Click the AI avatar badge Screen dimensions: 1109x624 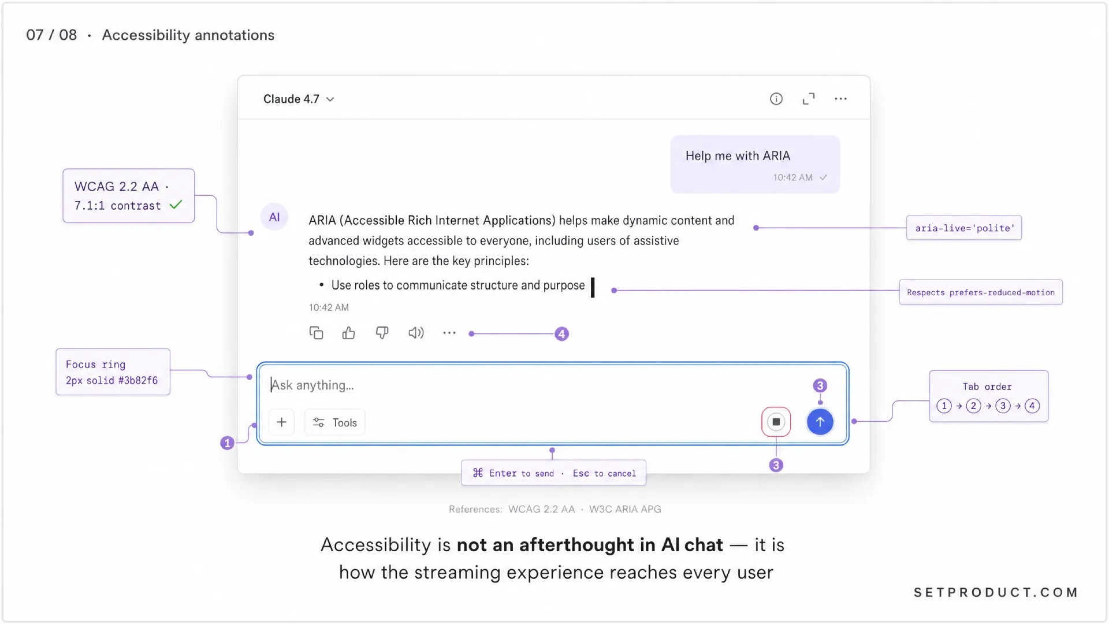pyautogui.click(x=274, y=217)
